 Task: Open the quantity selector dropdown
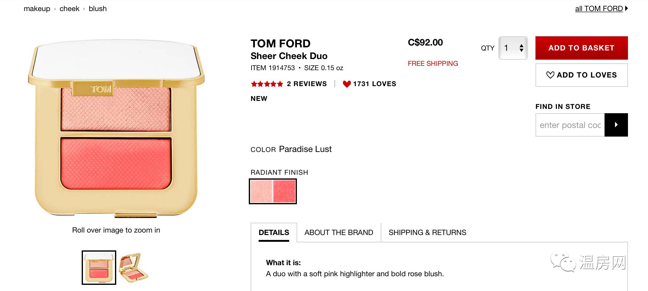(x=513, y=48)
